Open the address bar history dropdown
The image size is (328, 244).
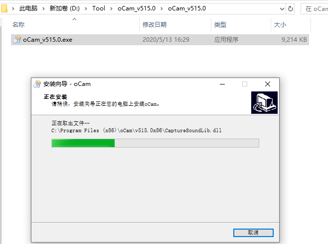coord(282,9)
